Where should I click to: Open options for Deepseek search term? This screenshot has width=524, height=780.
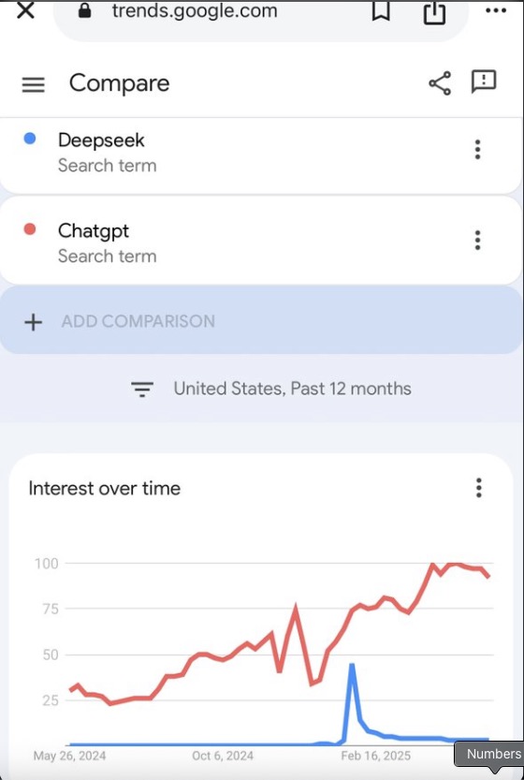click(477, 149)
